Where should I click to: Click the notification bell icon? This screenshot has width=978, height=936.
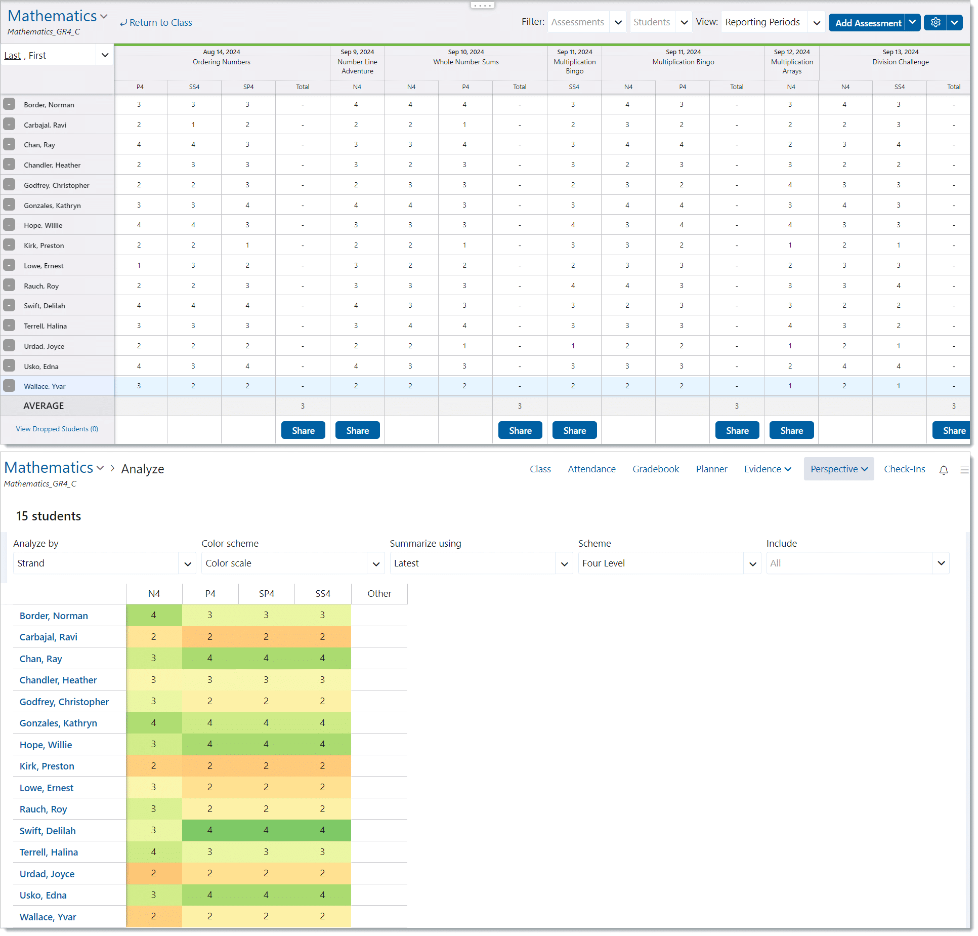click(943, 470)
